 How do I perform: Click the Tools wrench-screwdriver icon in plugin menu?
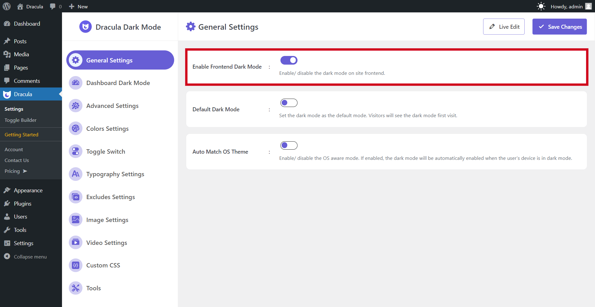point(76,288)
